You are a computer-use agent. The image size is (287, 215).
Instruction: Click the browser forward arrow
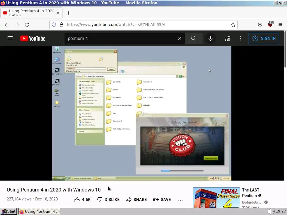point(17,25)
